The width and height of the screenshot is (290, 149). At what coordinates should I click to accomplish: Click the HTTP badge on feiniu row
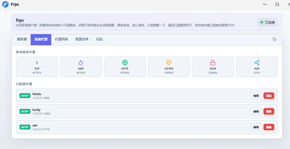25,96
